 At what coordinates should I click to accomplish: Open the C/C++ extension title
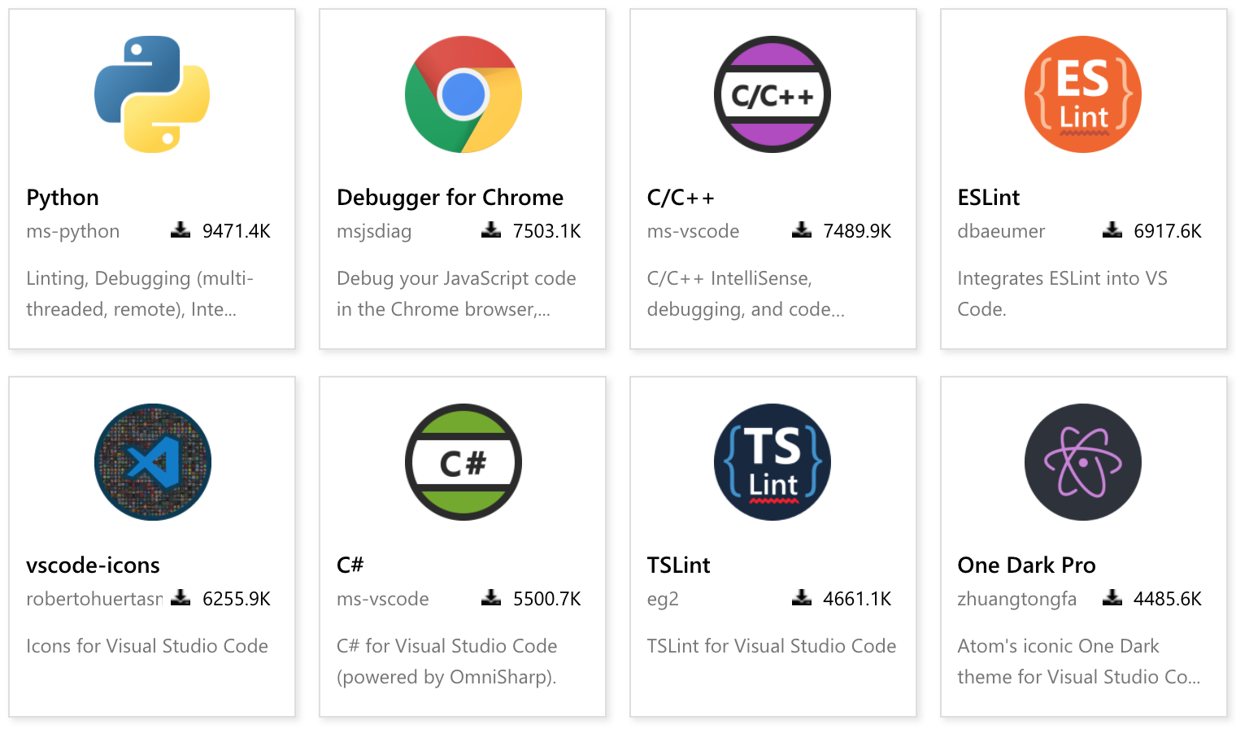(x=681, y=198)
